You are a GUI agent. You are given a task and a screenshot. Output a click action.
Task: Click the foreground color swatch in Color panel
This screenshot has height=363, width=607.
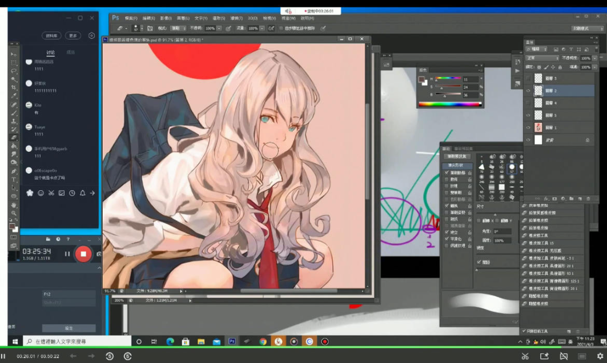[x=421, y=79]
